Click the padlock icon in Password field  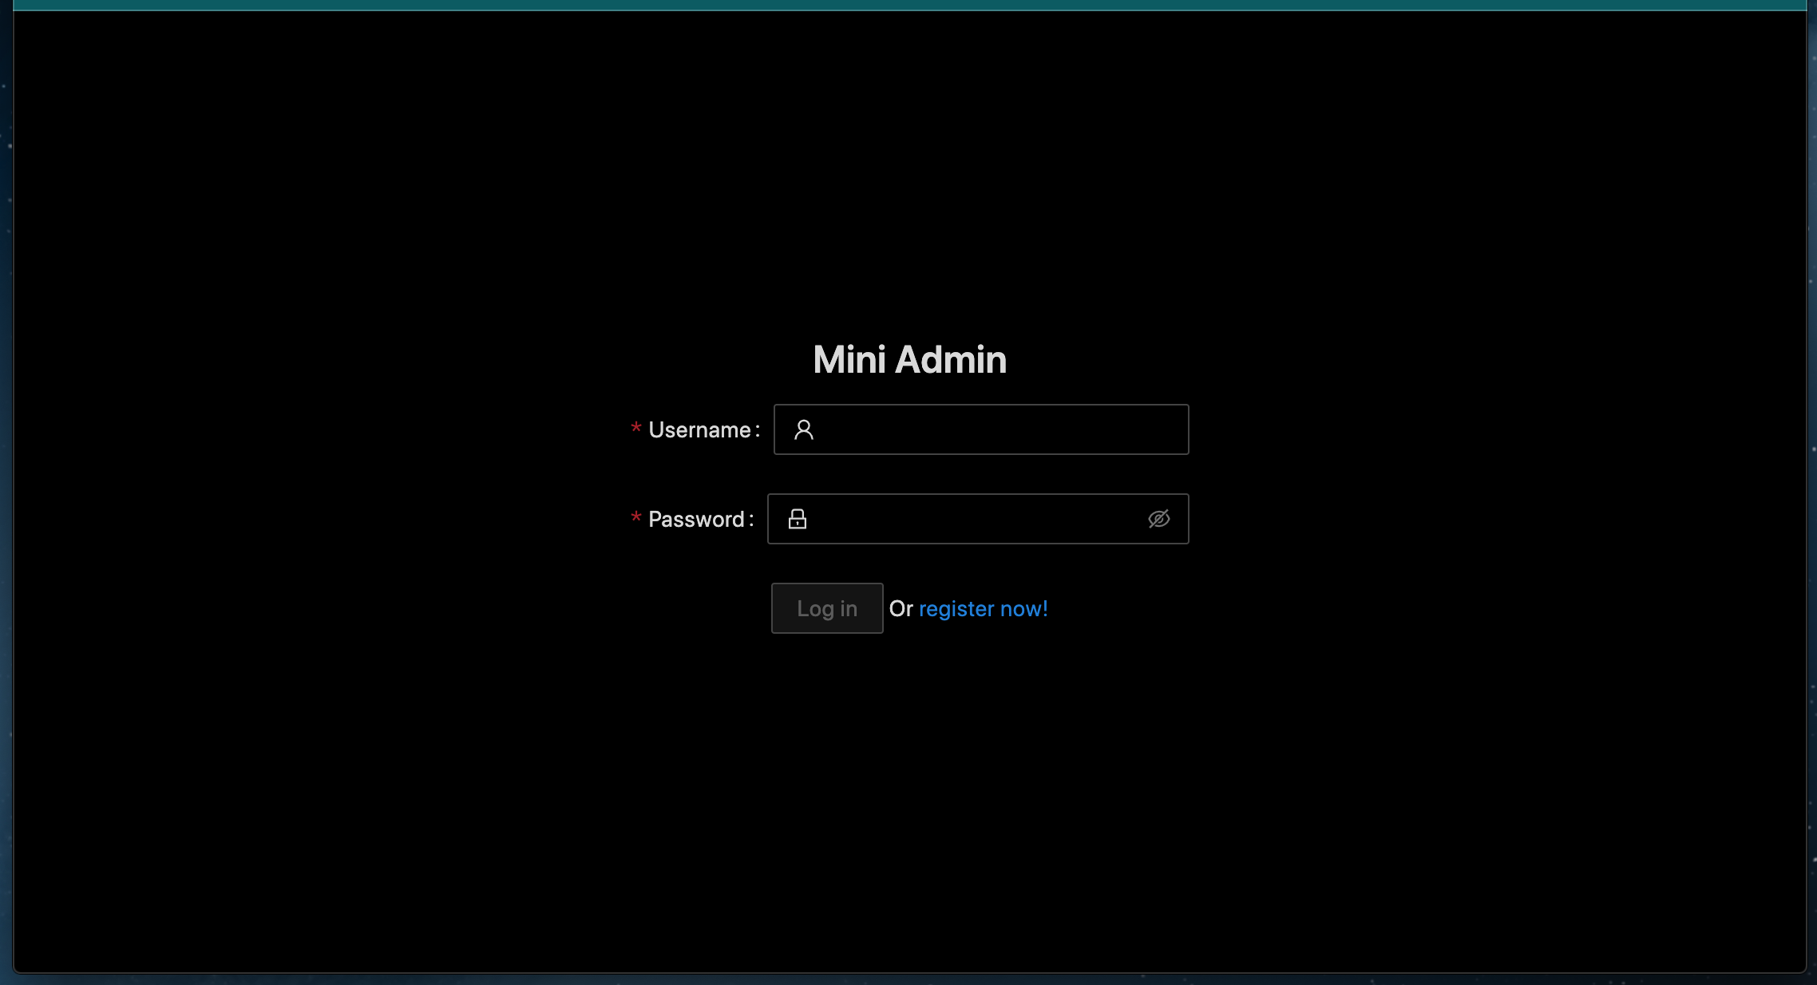[x=797, y=520]
